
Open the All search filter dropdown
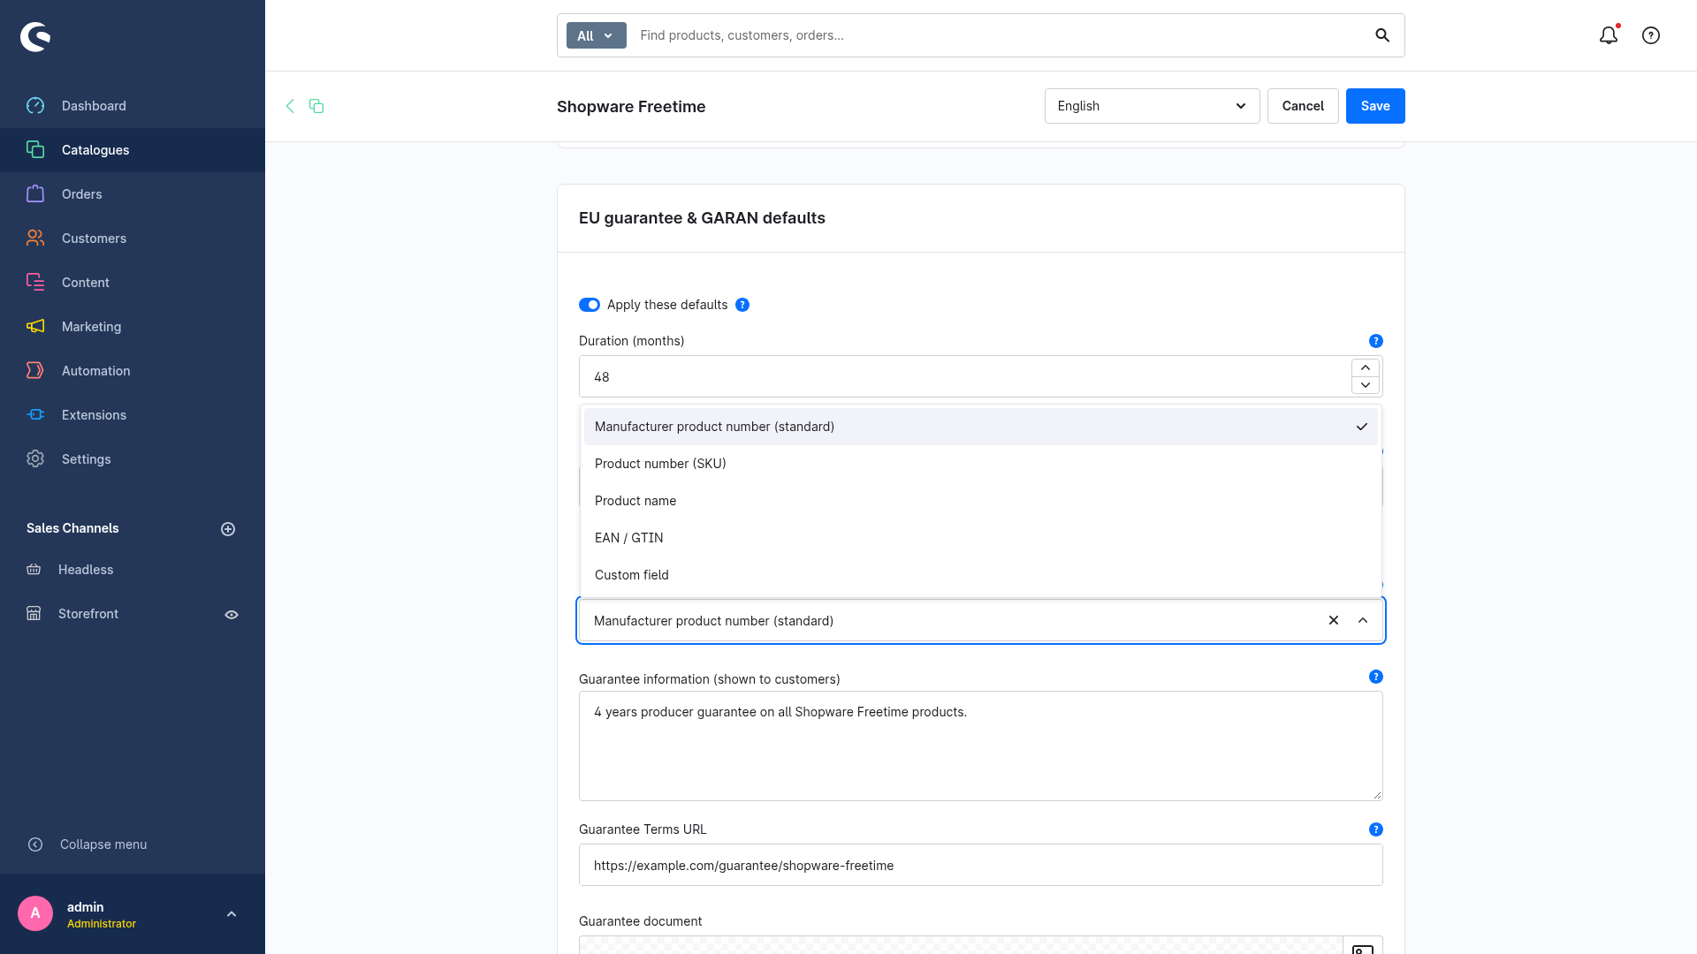(x=597, y=35)
